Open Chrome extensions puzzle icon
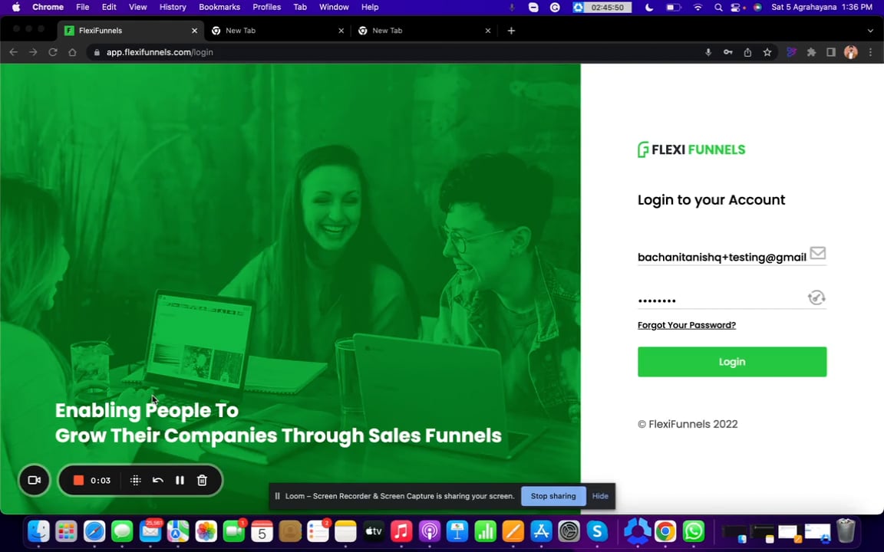Screen dimensions: 884x552 (811, 52)
